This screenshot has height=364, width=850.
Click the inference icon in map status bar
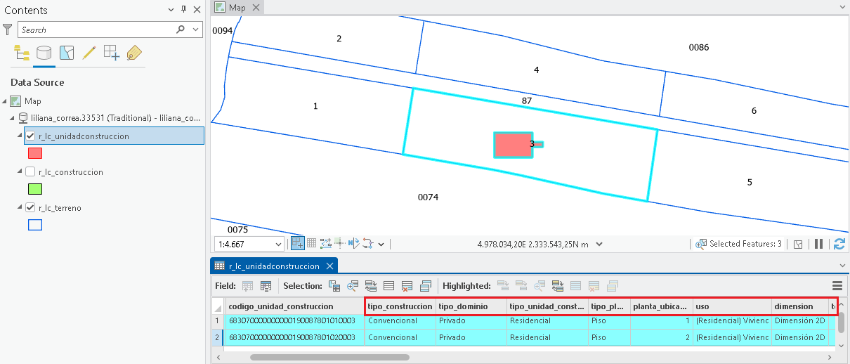pos(339,244)
